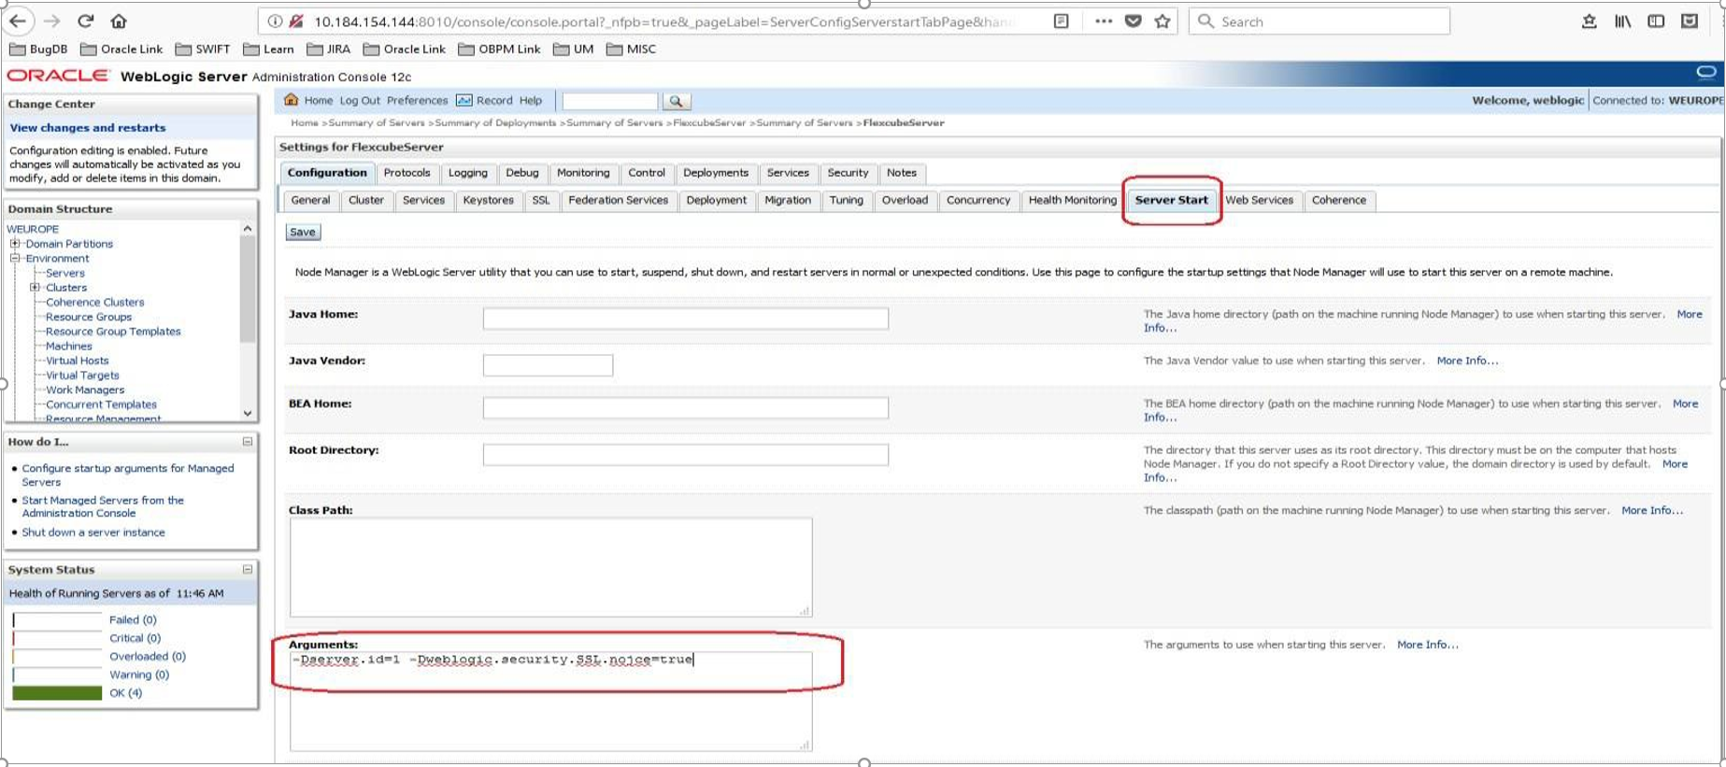Image resolution: width=1726 pixels, height=767 pixels.
Task: Select the Server Start sub-tab
Action: coord(1171,200)
